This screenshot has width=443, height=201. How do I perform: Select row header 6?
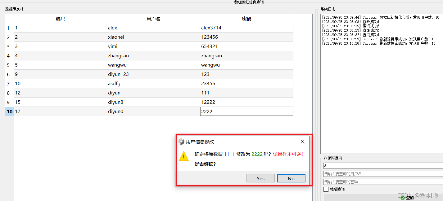pyautogui.click(x=9, y=74)
